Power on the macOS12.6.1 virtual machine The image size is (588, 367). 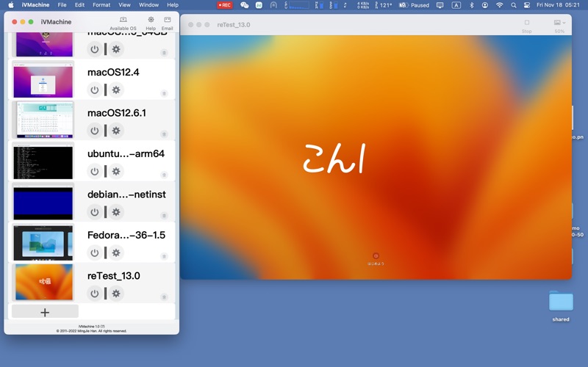tap(95, 131)
